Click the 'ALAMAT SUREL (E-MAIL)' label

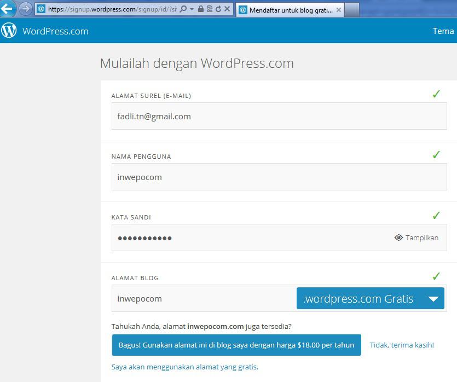point(151,96)
